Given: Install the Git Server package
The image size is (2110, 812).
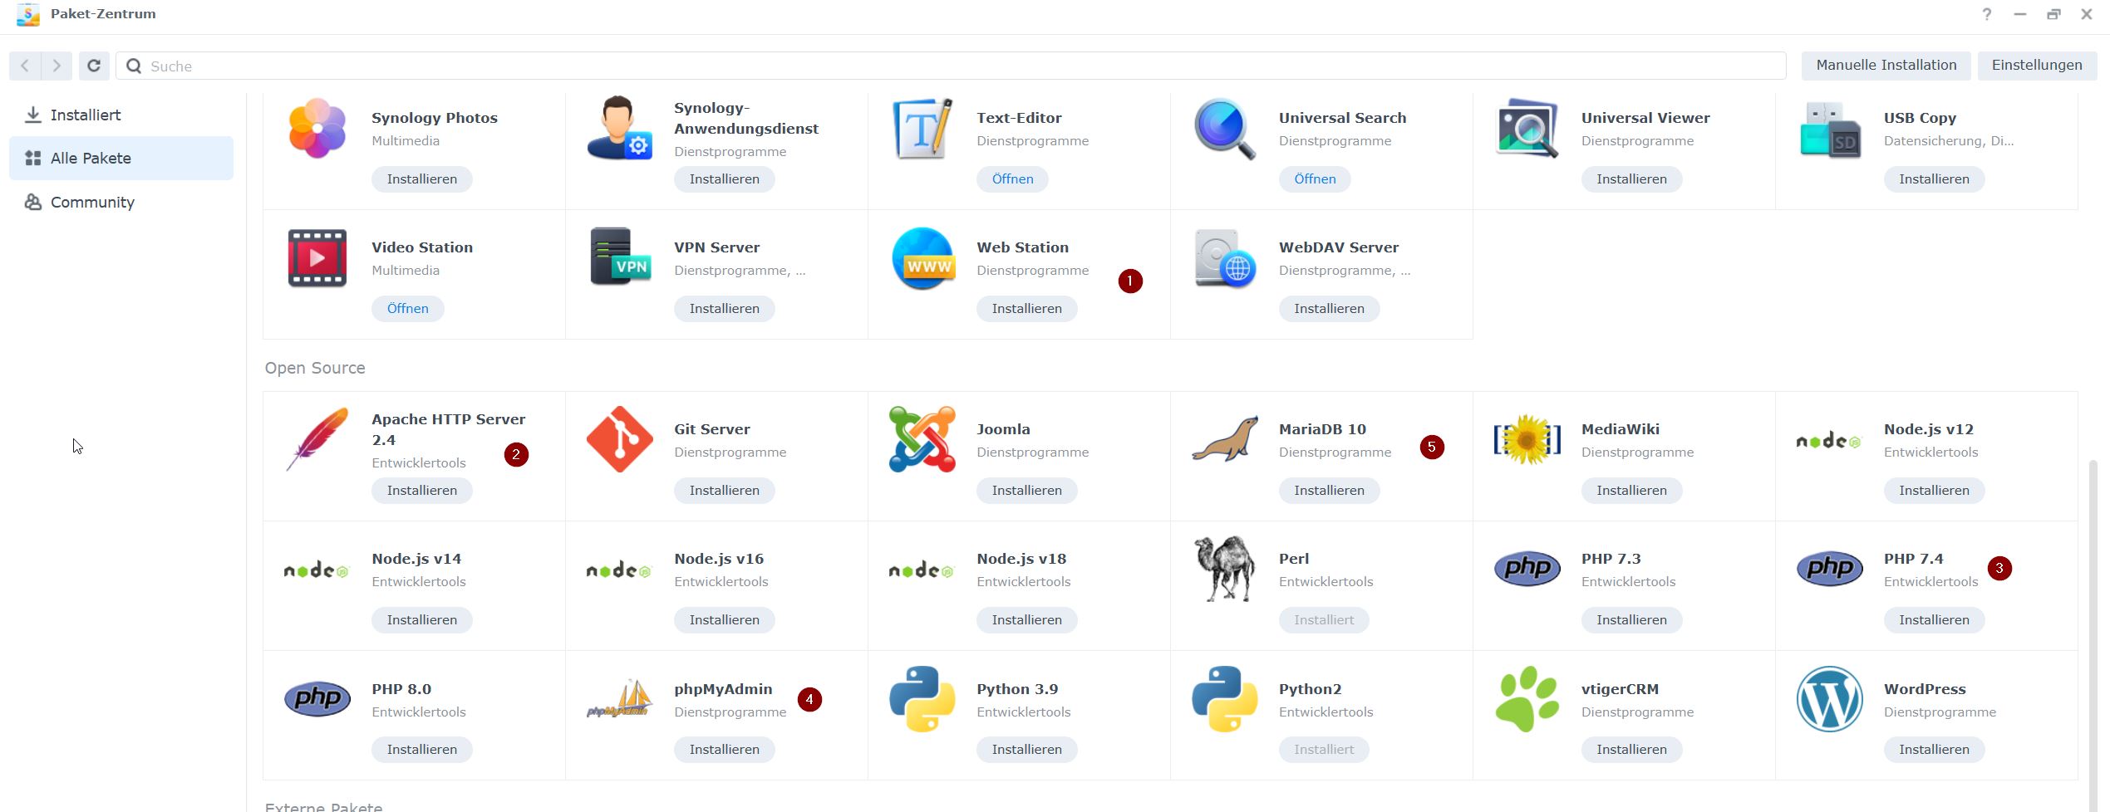Looking at the screenshot, I should pyautogui.click(x=725, y=490).
